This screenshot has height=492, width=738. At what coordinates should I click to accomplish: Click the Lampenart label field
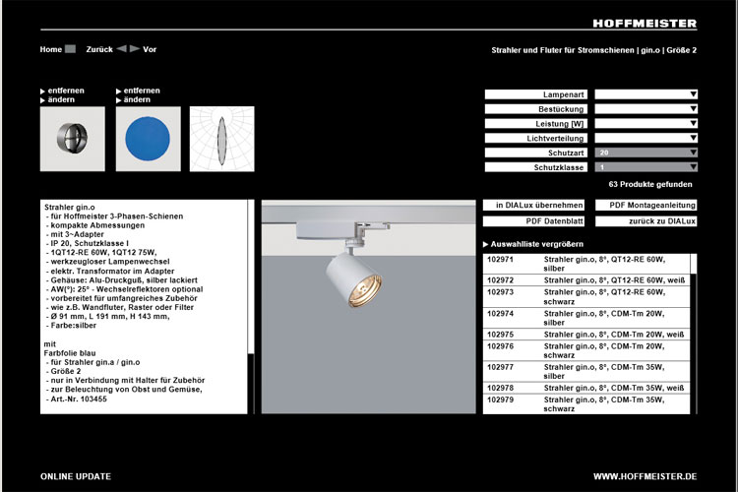point(536,94)
